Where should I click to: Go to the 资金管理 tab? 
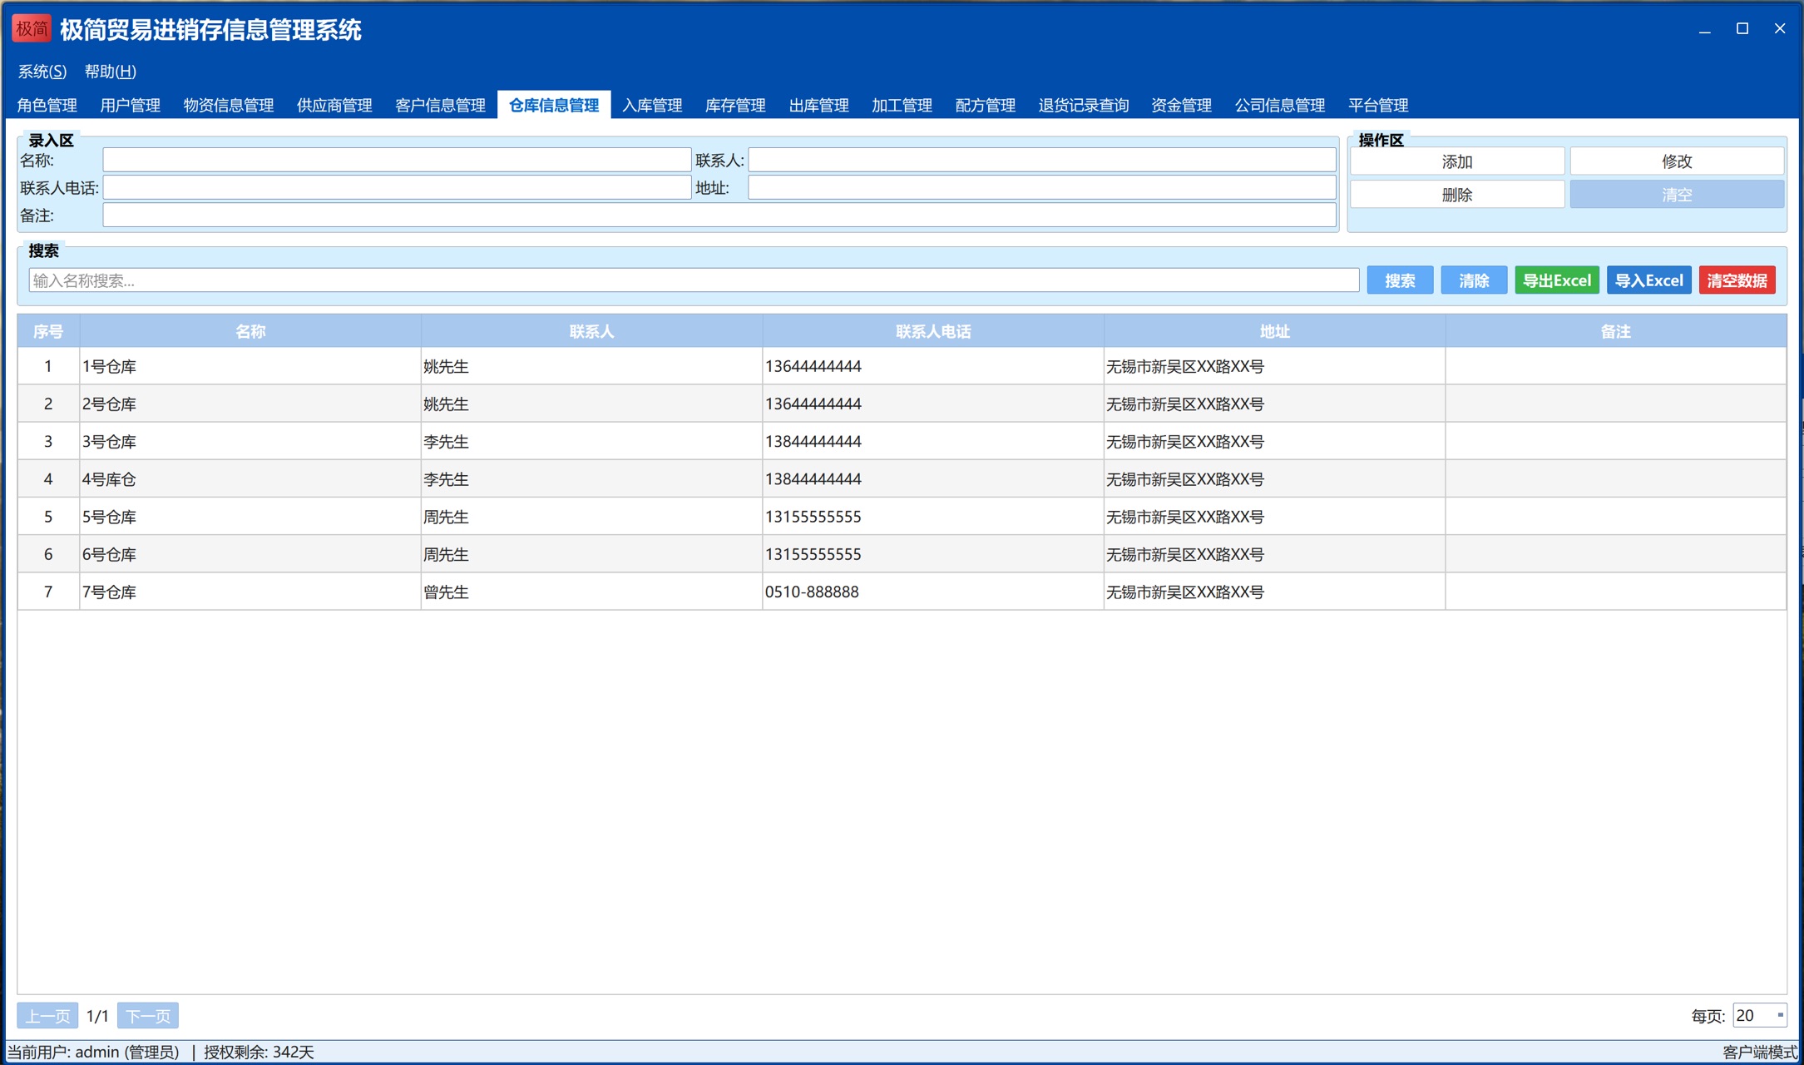coord(1181,106)
